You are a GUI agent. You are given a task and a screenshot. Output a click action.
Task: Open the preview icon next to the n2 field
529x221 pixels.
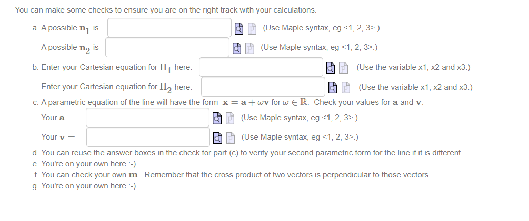click(x=237, y=48)
